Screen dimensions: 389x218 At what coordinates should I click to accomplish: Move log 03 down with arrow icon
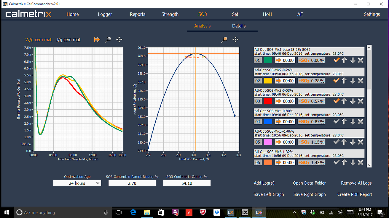(353, 101)
